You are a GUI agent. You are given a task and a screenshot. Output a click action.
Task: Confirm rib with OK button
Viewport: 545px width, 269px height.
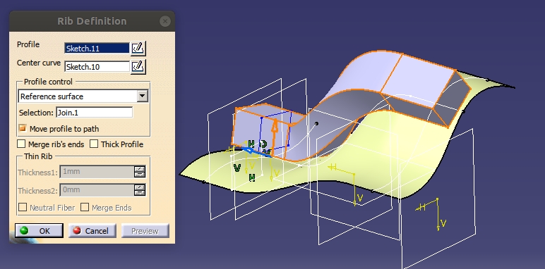pyautogui.click(x=39, y=230)
